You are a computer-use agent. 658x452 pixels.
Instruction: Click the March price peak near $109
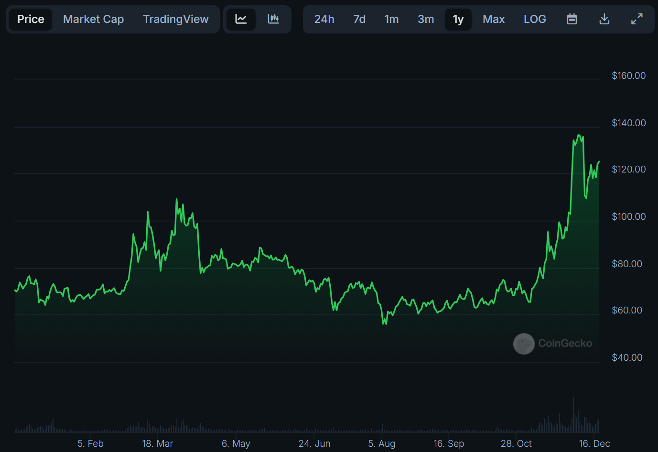tap(176, 199)
